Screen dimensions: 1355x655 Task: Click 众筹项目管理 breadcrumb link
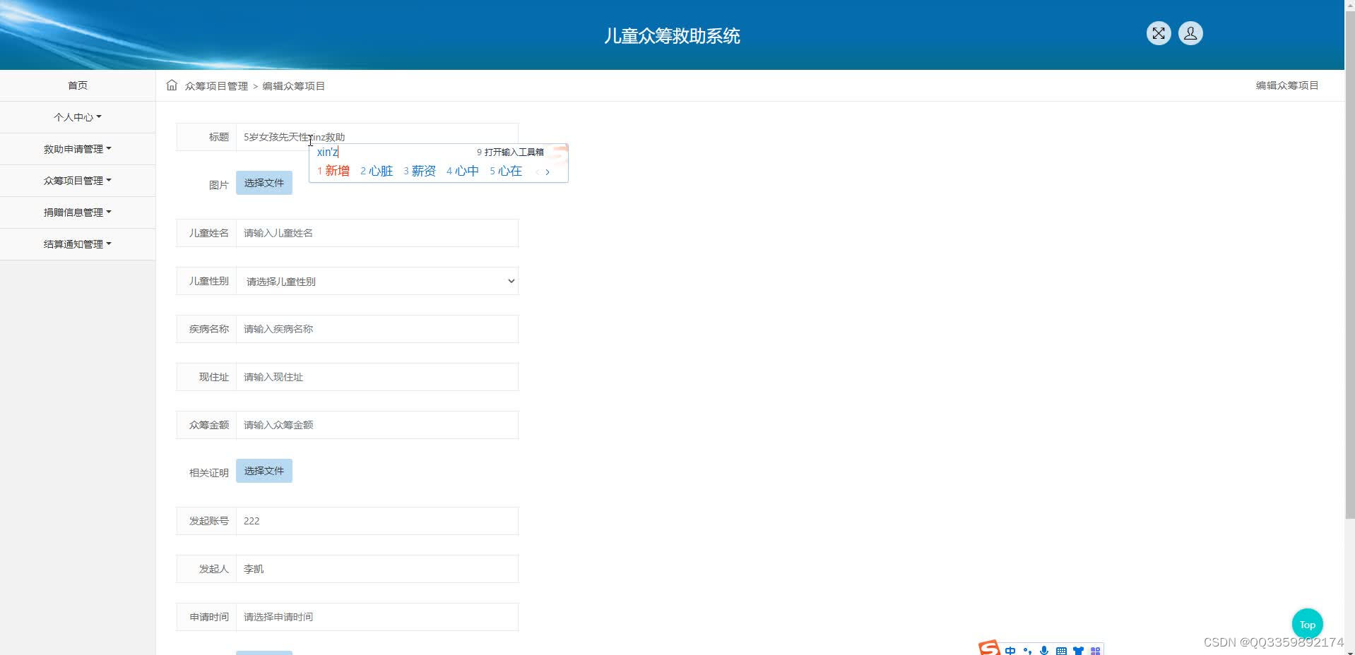point(216,86)
